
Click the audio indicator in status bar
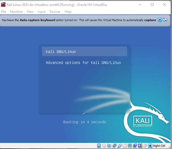109,146
